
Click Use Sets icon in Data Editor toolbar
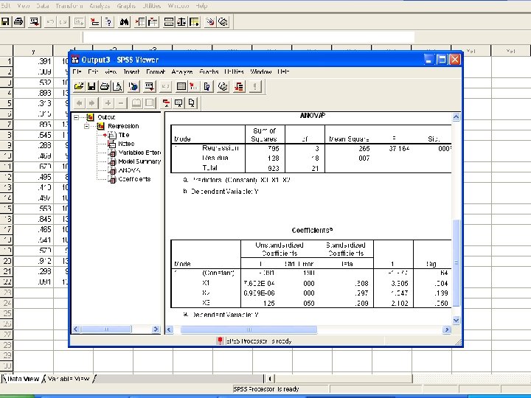(223, 22)
